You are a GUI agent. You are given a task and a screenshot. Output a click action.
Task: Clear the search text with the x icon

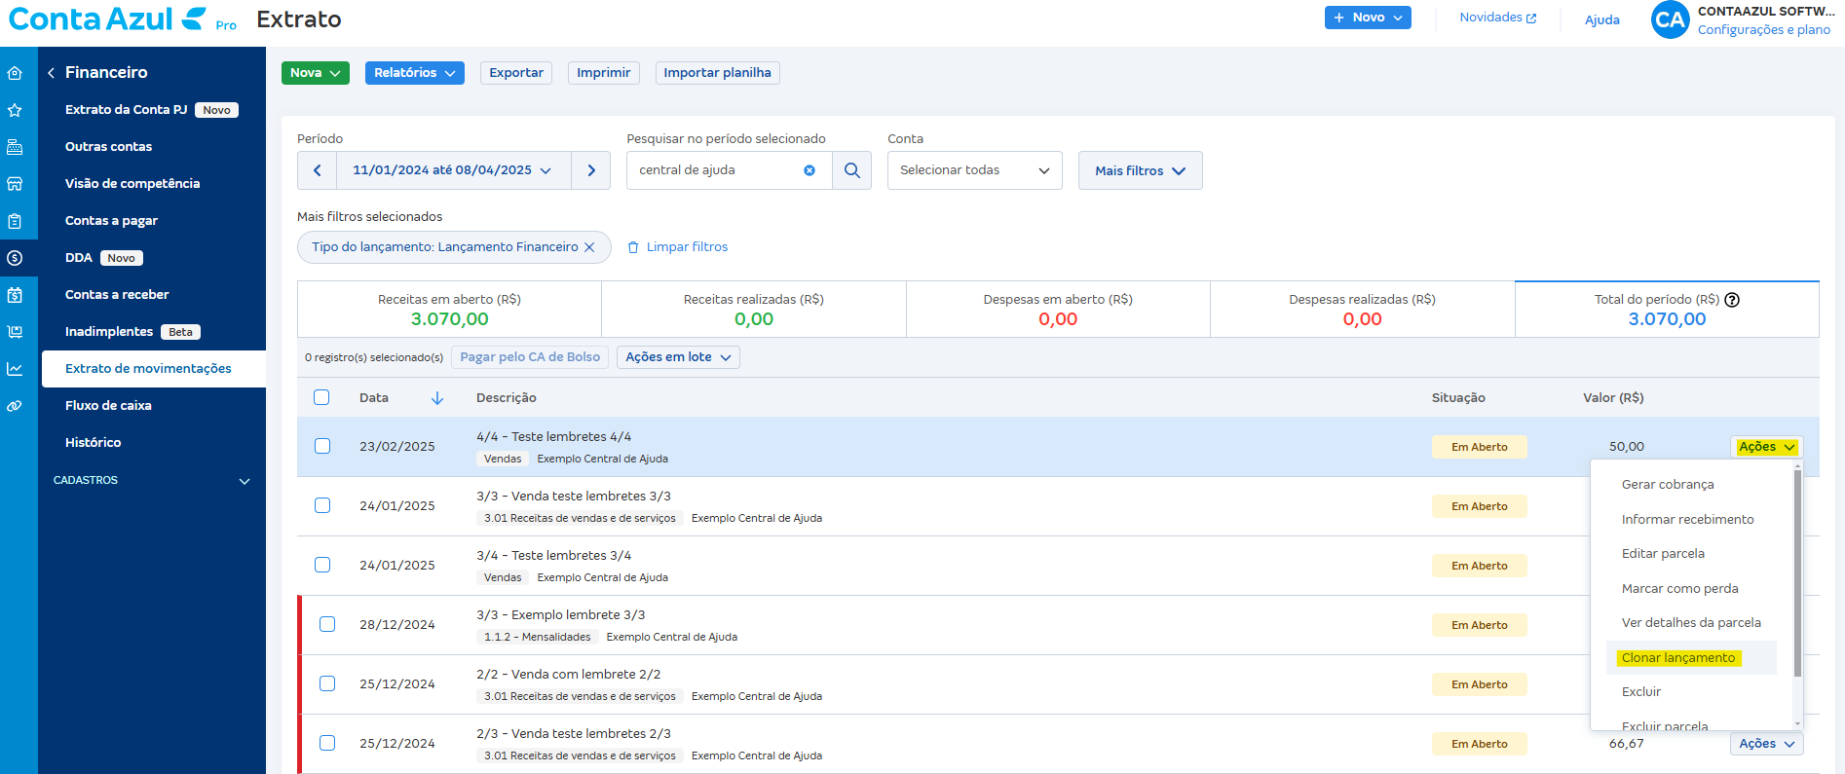809,170
